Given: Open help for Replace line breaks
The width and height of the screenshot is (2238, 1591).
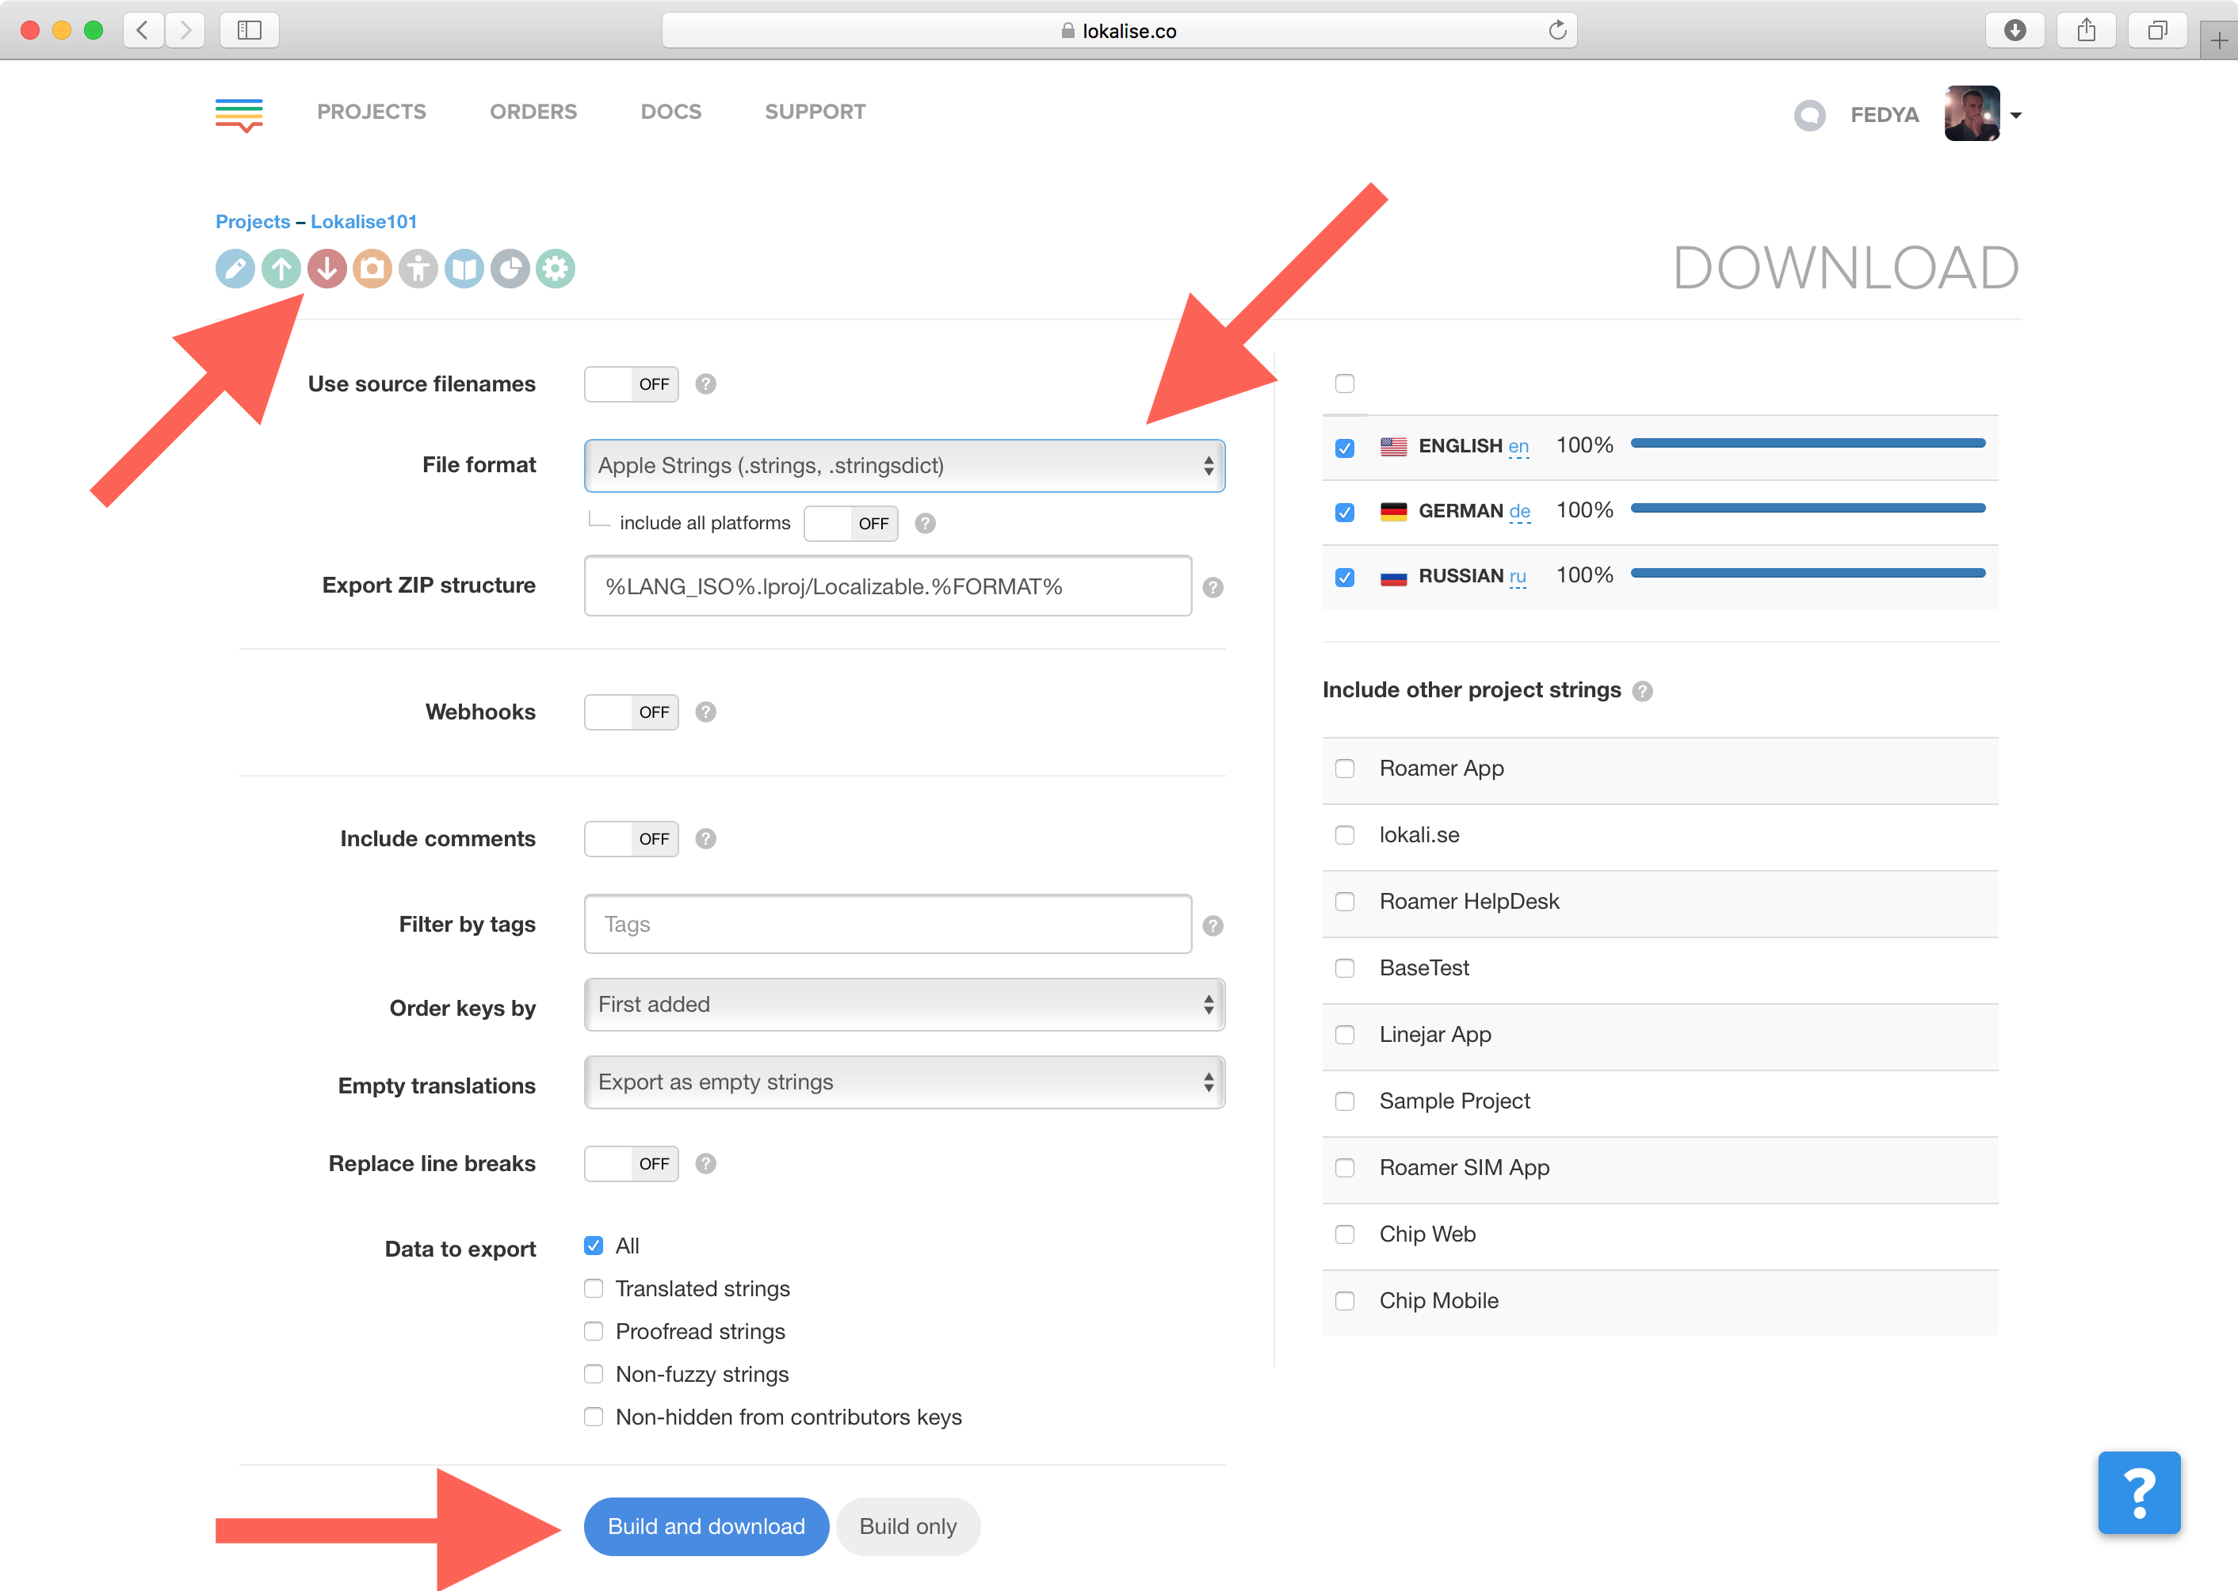Looking at the screenshot, I should [x=705, y=1164].
